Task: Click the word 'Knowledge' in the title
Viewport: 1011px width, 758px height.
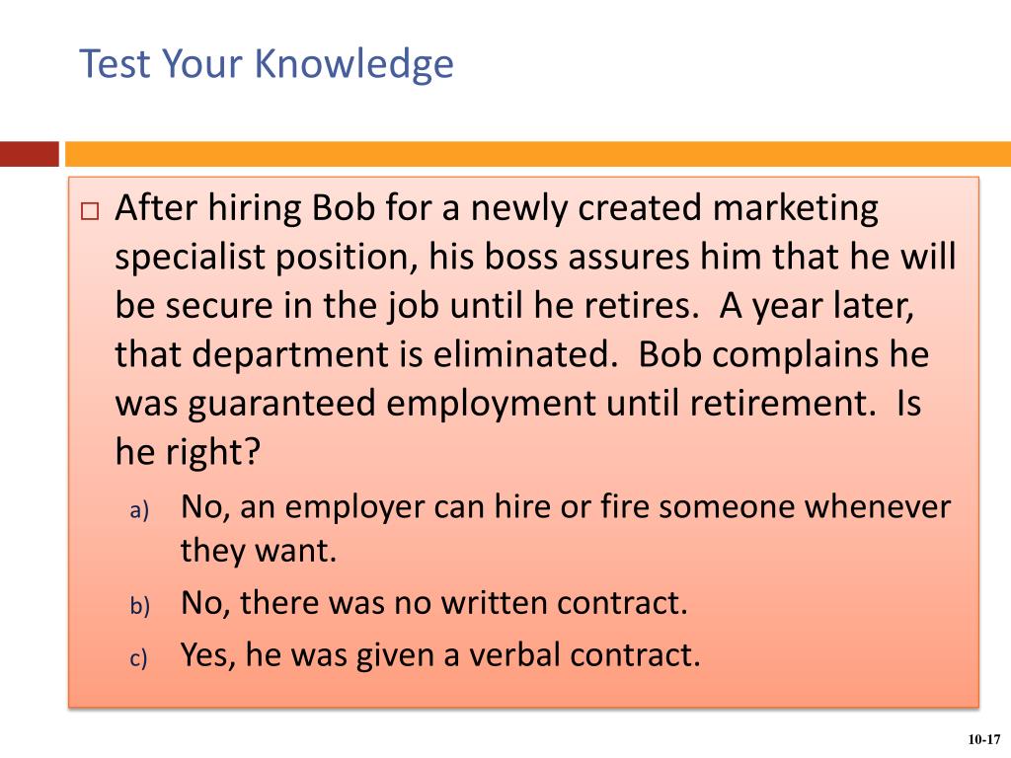Action: 354,64
